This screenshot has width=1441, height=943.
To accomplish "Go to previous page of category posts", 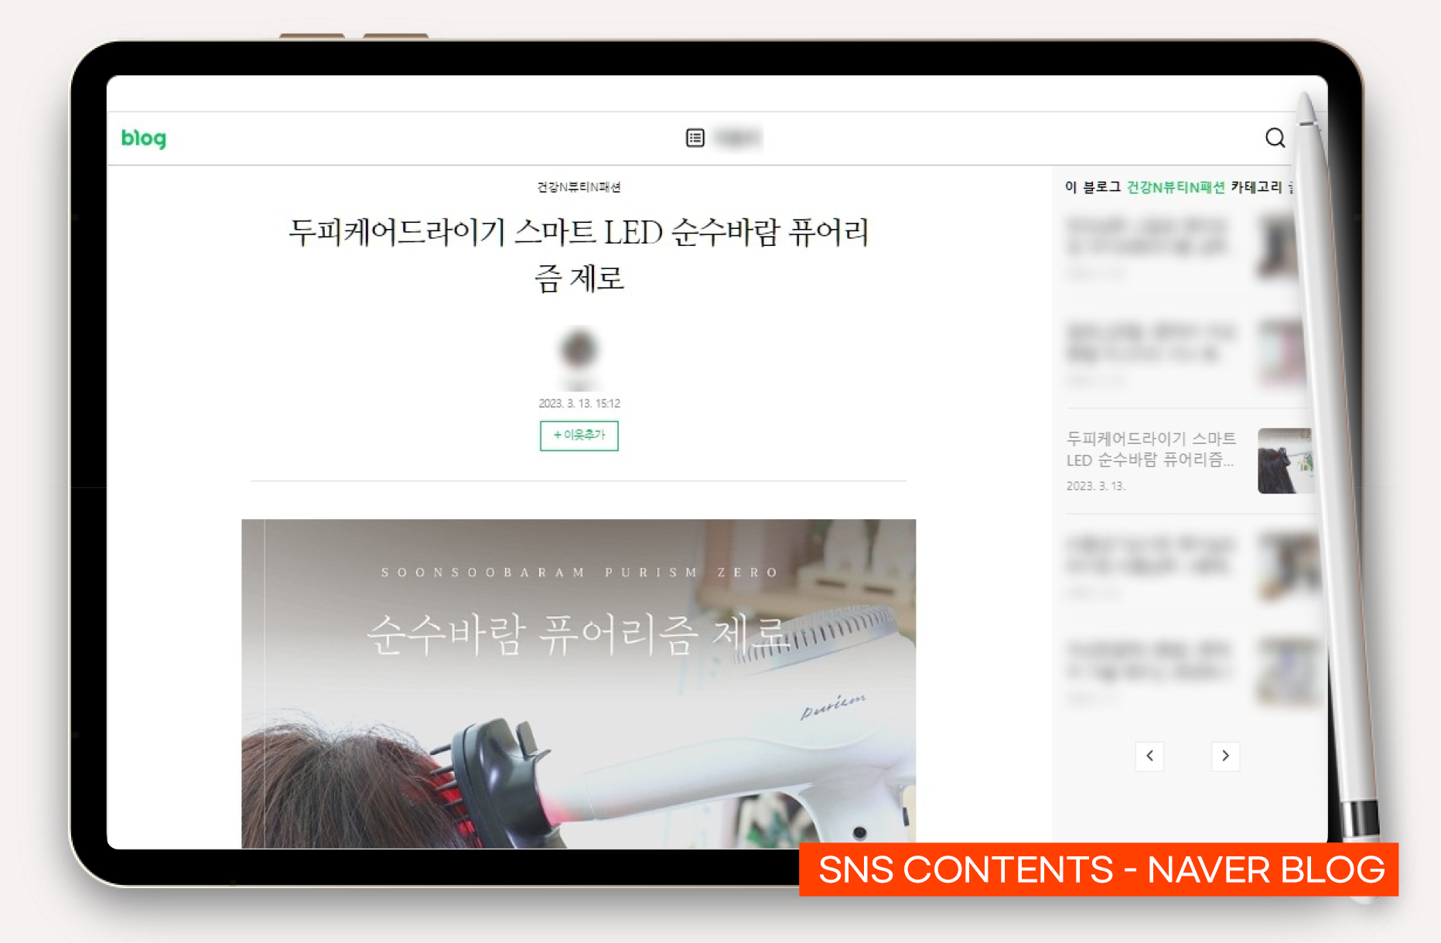I will click(x=1149, y=756).
